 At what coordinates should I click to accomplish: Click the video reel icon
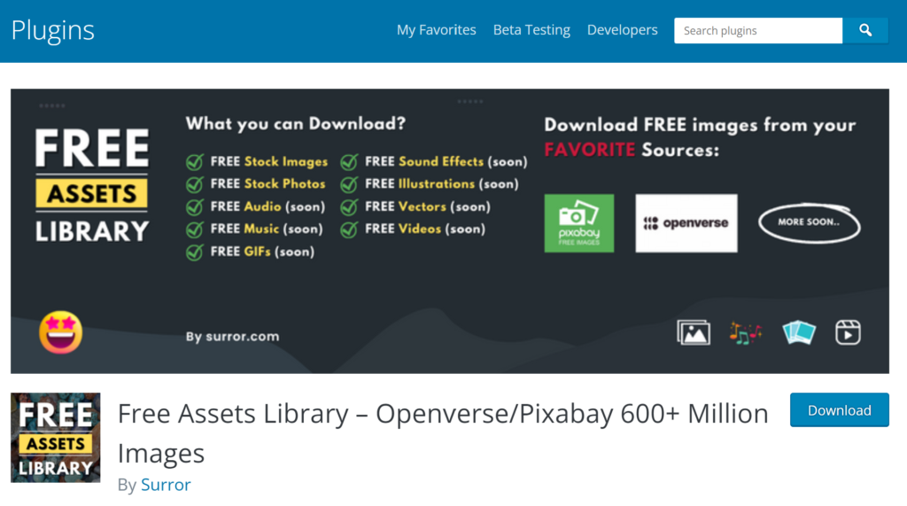848,332
